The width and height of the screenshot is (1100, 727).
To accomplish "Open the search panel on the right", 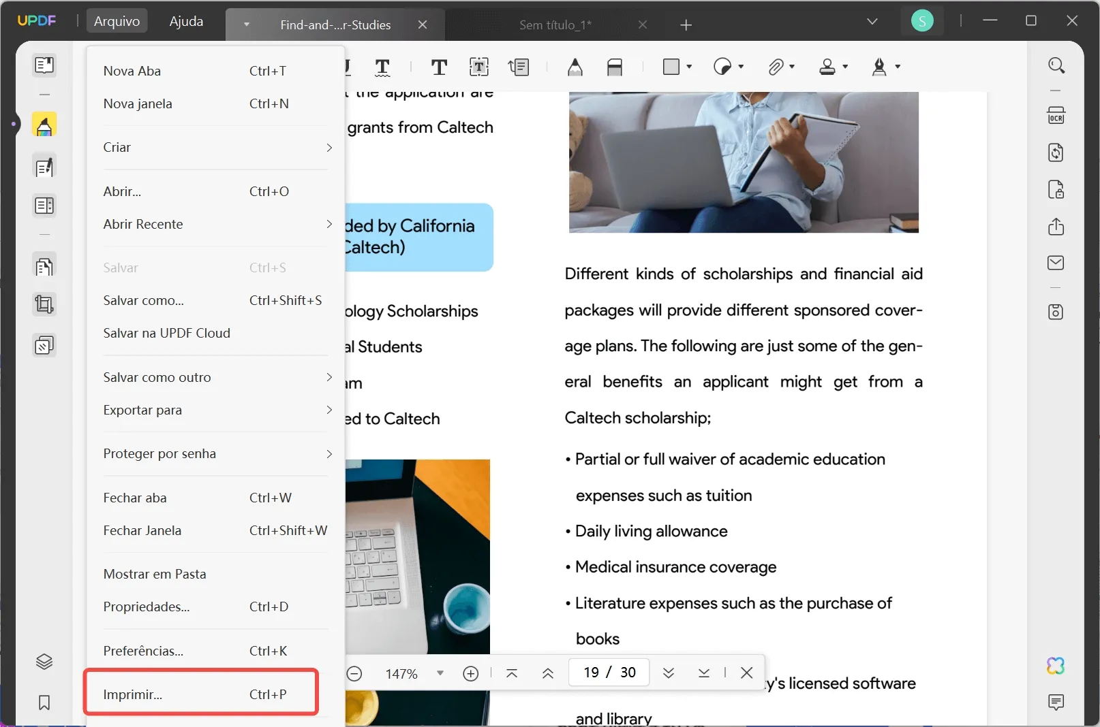I will tap(1057, 65).
